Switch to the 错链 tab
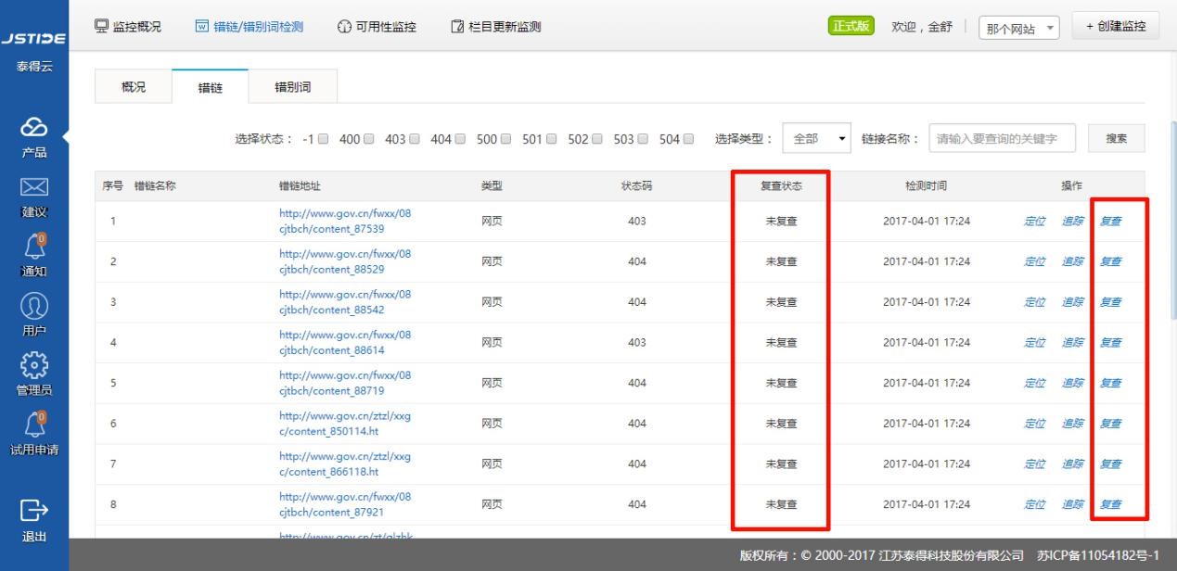1177x571 pixels. click(211, 87)
